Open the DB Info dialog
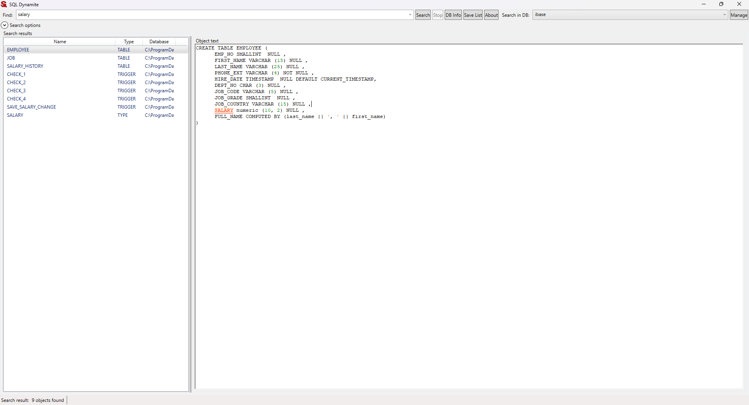Image resolution: width=749 pixels, height=405 pixels. pos(453,15)
